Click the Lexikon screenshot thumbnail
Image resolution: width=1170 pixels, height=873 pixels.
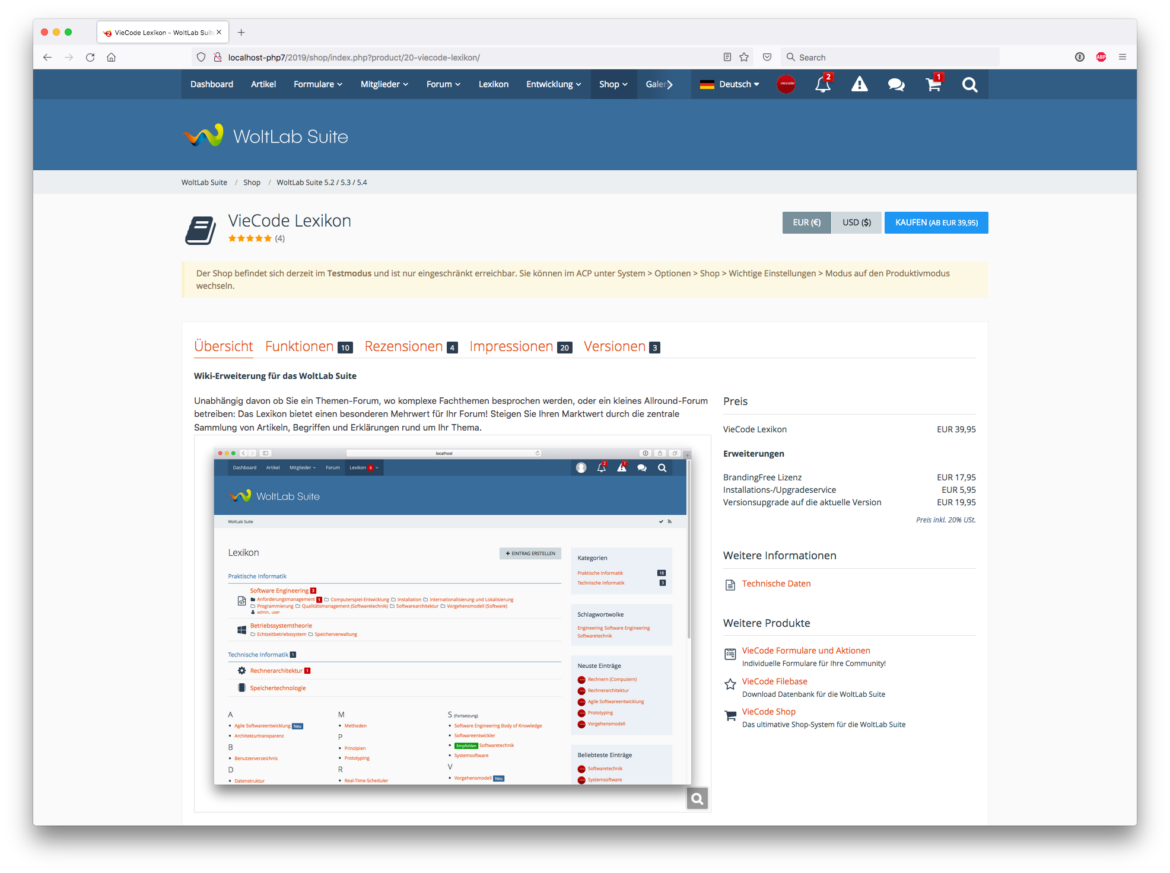coord(452,617)
